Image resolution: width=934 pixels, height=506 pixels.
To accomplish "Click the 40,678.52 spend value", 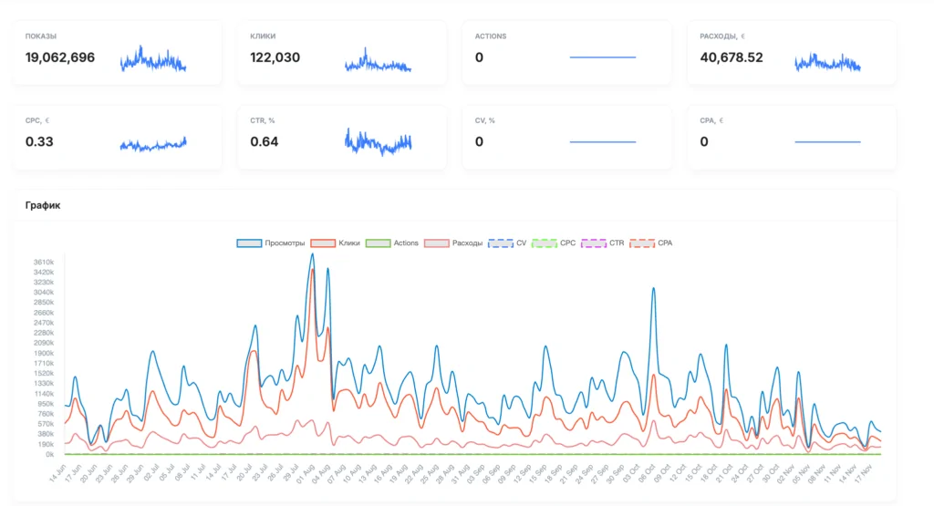I will [x=732, y=57].
